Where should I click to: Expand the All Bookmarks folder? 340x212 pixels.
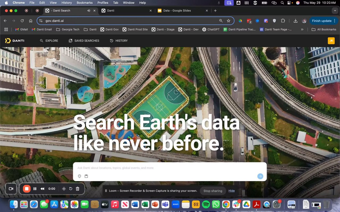[x=324, y=29]
